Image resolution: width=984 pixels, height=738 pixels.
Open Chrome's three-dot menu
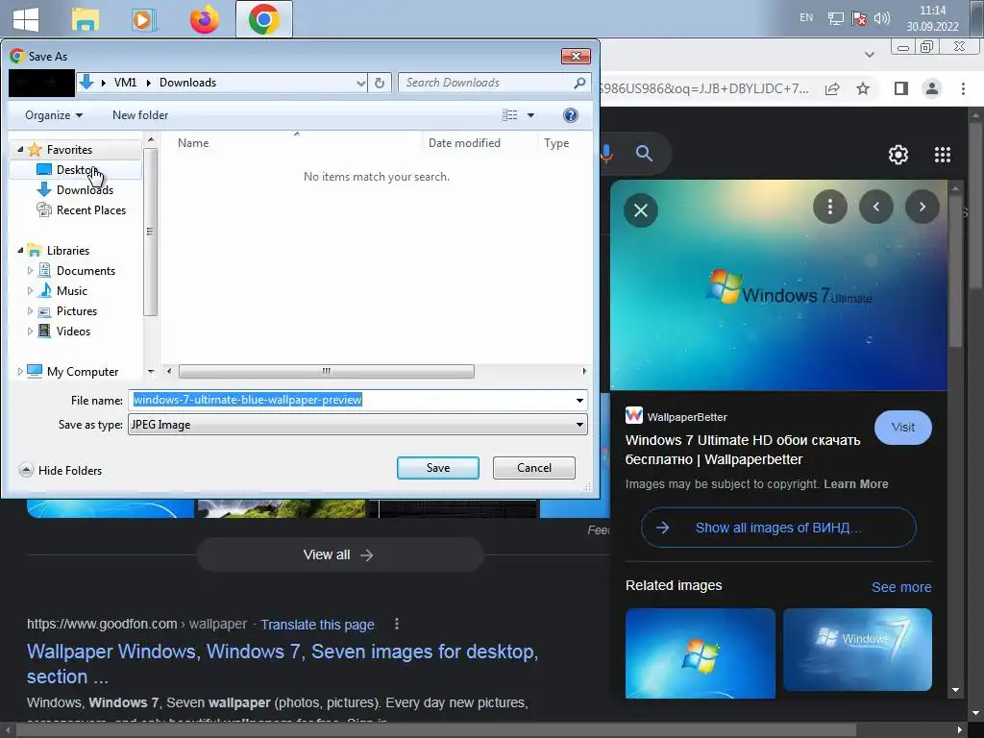(x=963, y=88)
